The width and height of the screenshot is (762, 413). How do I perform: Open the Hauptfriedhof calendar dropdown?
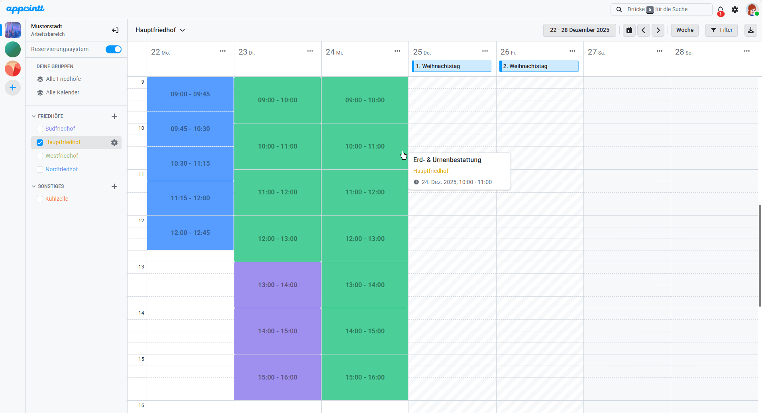click(160, 30)
